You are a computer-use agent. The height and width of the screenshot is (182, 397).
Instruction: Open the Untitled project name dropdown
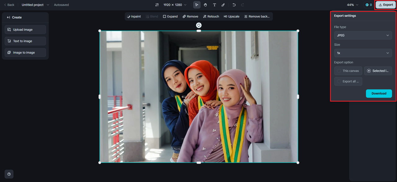pyautogui.click(x=35, y=5)
